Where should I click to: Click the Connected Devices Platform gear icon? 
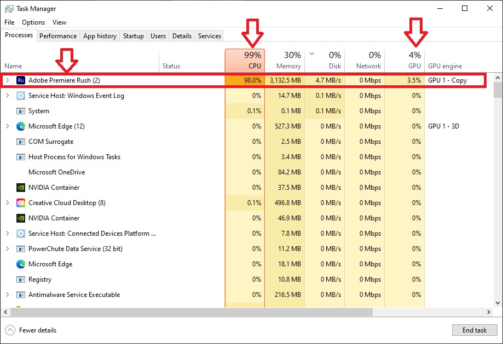click(21, 234)
